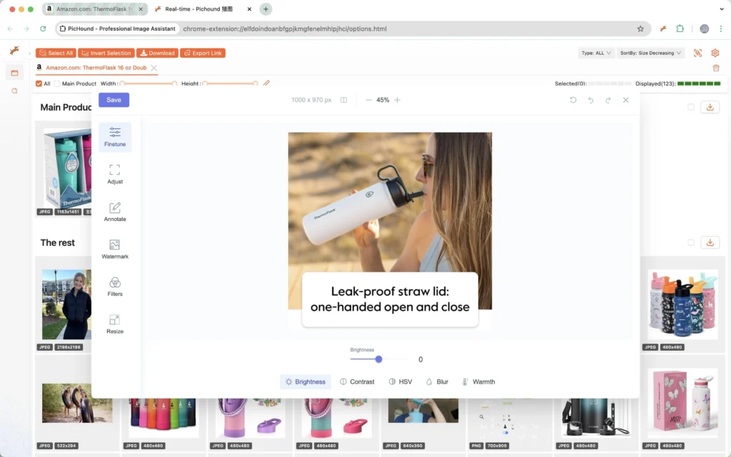Image resolution: width=731 pixels, height=457 pixels.
Task: Open the Watermark tool
Action: (115, 248)
